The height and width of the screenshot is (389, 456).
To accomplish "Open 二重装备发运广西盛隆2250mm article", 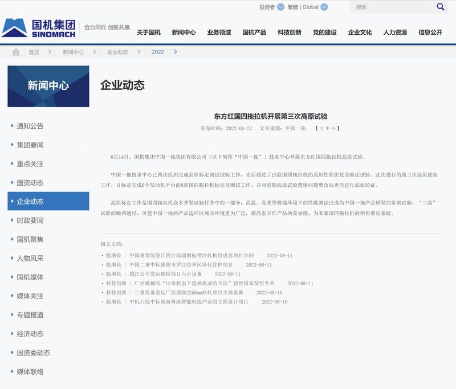I will (x=189, y=293).
